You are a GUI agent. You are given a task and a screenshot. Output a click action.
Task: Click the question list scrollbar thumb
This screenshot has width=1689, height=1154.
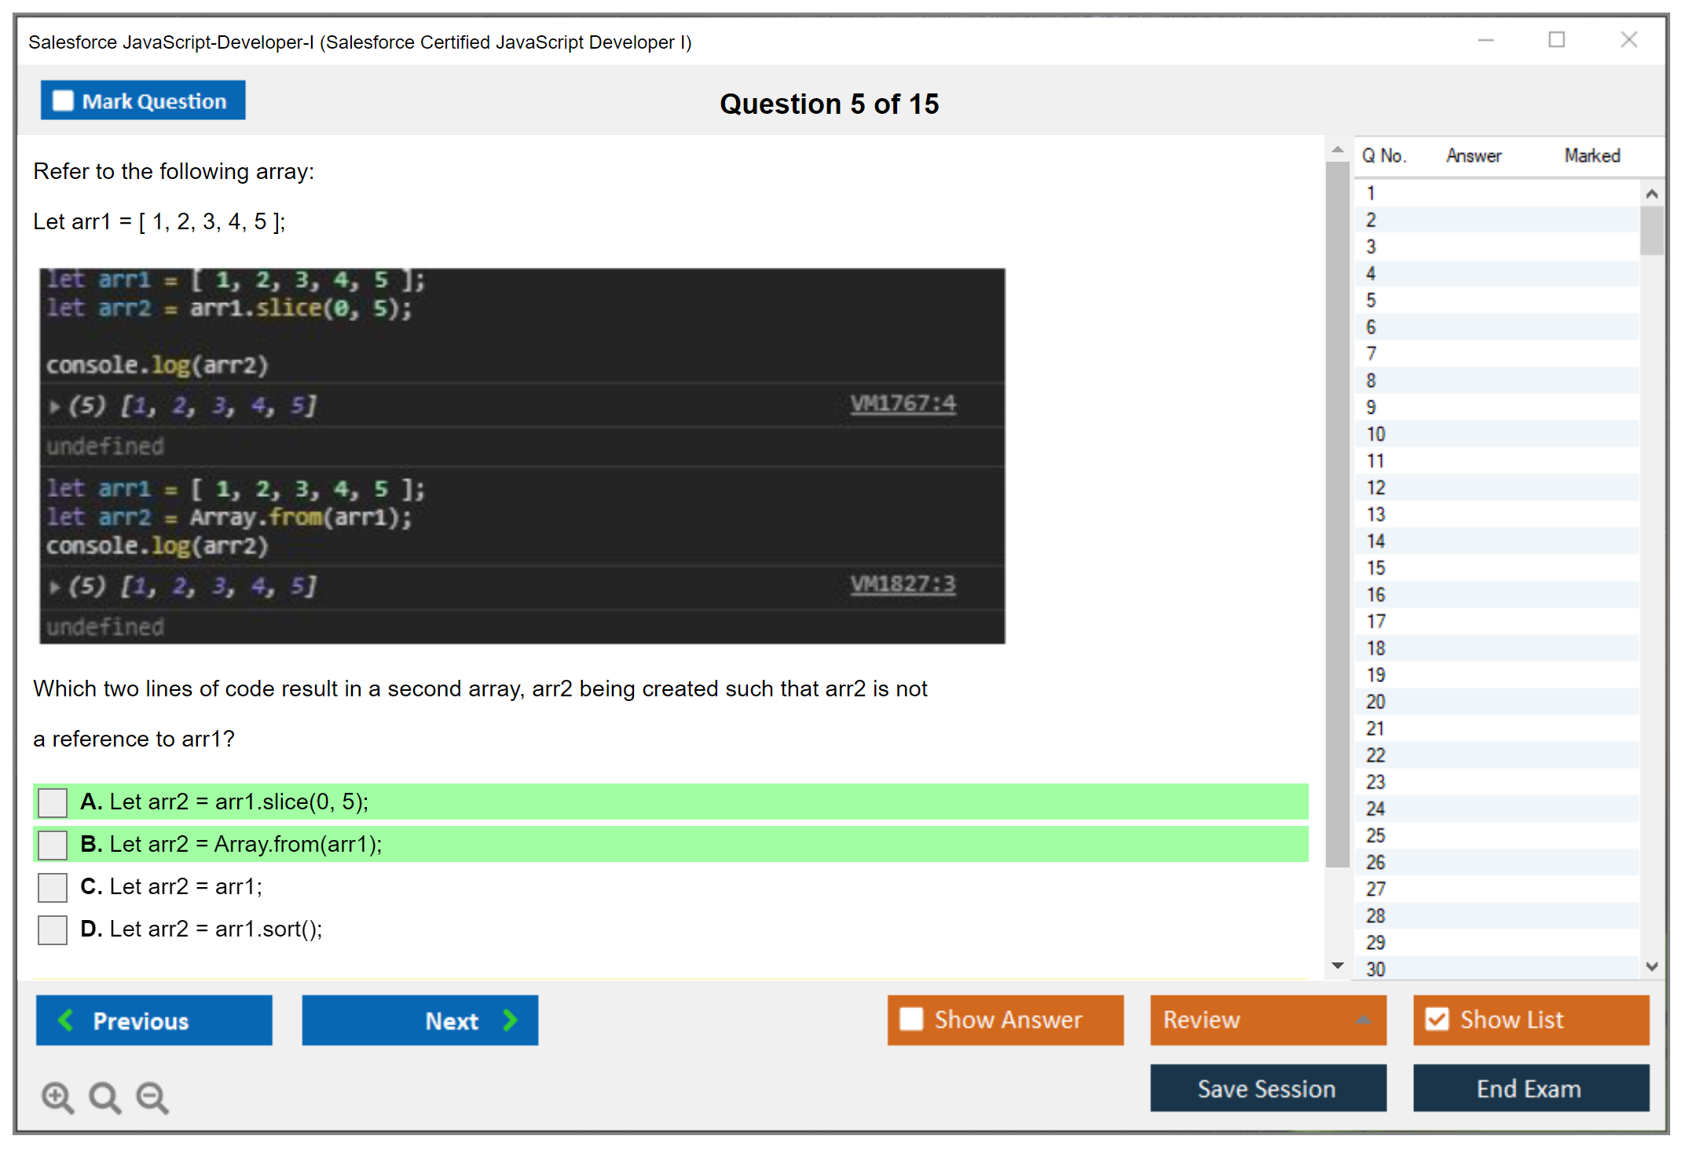coord(1651,230)
